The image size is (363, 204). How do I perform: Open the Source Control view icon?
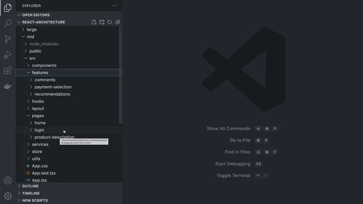pos(7,39)
